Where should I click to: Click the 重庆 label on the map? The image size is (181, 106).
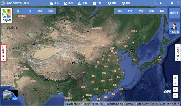pos(94,76)
